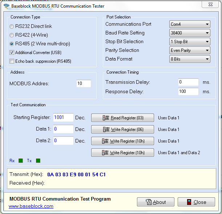Click the Data 1 input box

[63, 129]
